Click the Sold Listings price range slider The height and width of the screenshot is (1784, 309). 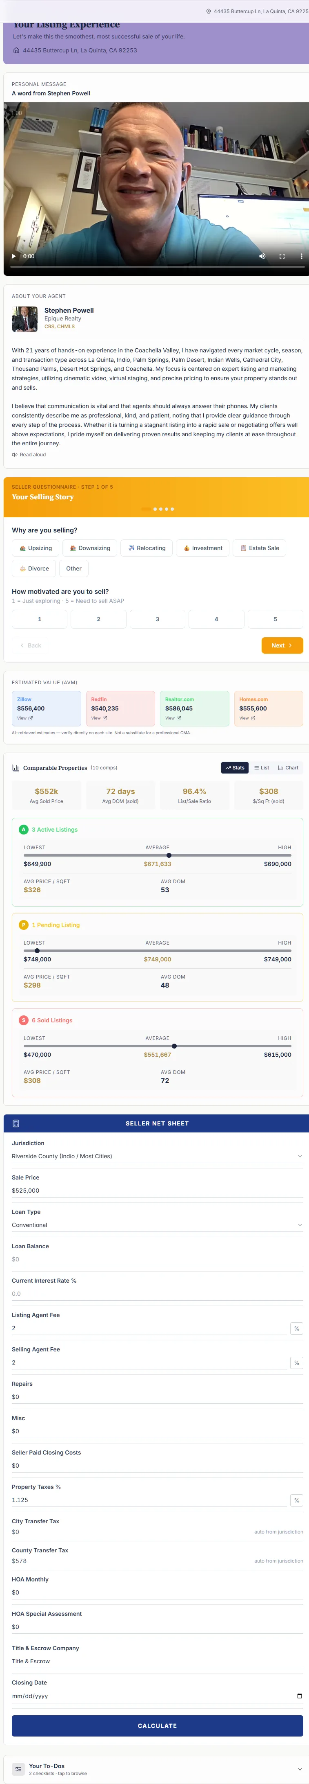(x=158, y=1046)
